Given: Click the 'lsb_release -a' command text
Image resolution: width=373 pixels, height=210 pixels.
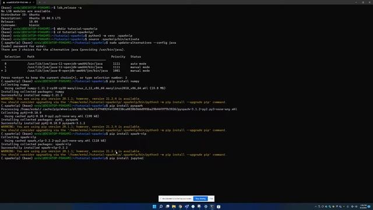Looking at the screenshot, I should 69,8.
